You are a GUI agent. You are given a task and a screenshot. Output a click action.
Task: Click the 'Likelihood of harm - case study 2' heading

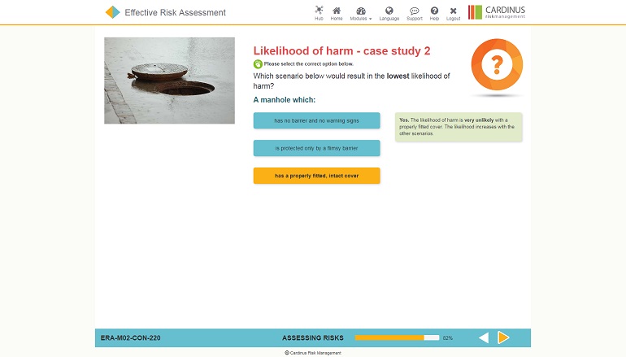click(341, 50)
